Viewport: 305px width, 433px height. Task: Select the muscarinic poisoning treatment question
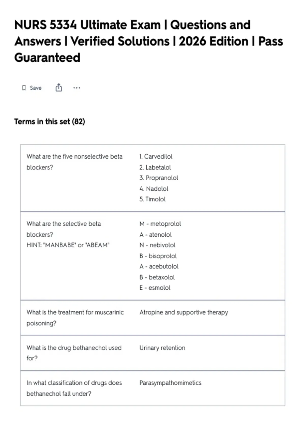(75, 318)
